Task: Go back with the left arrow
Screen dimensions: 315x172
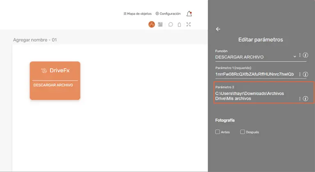Action: click(x=218, y=29)
